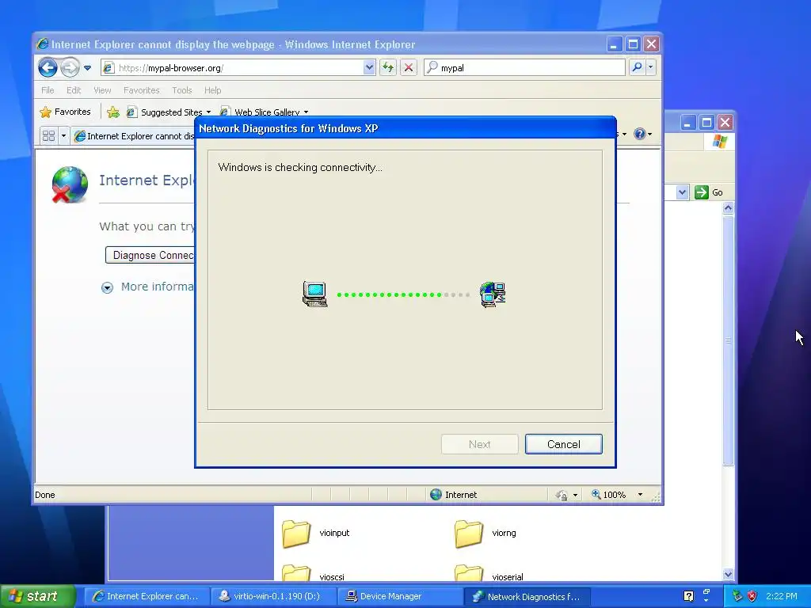811x608 pixels.
Task: Open the Tools menu
Action: 181,90
